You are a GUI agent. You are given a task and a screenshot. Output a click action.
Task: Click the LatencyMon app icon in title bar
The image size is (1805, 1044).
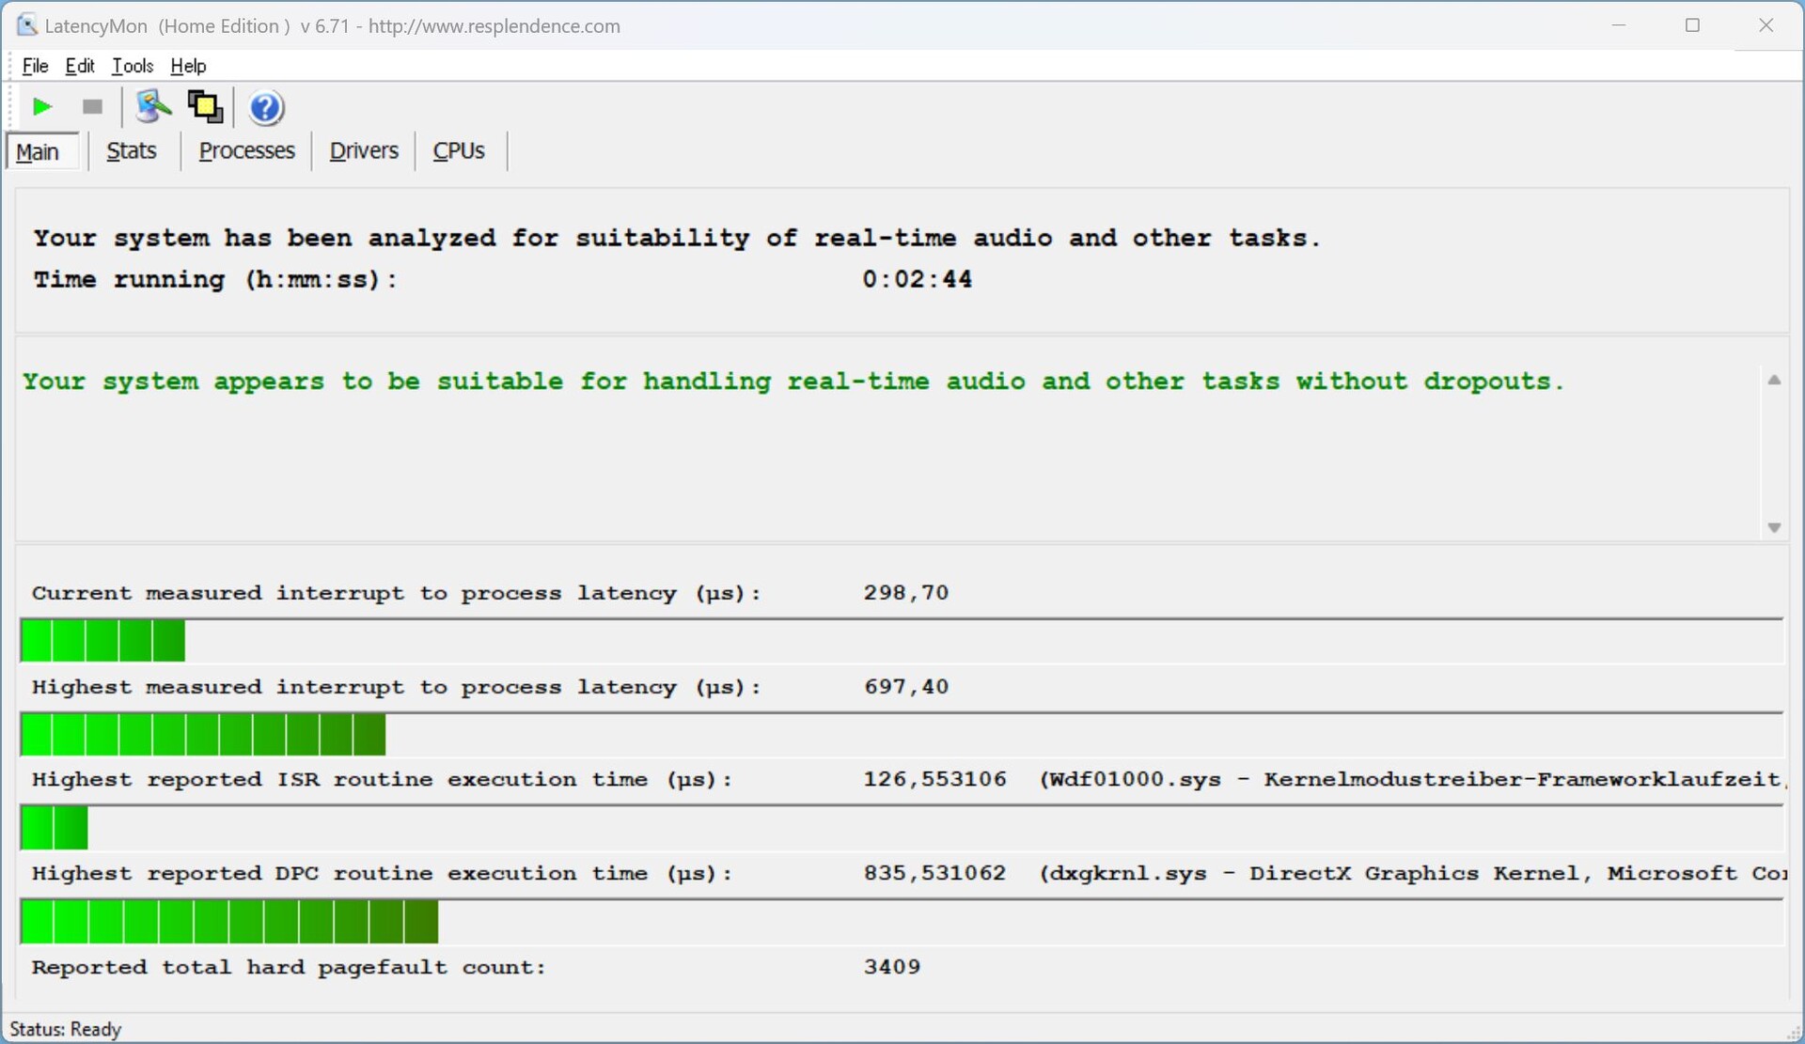click(26, 25)
